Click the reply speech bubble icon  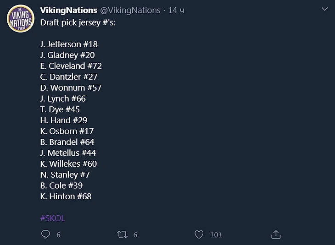(x=45, y=234)
